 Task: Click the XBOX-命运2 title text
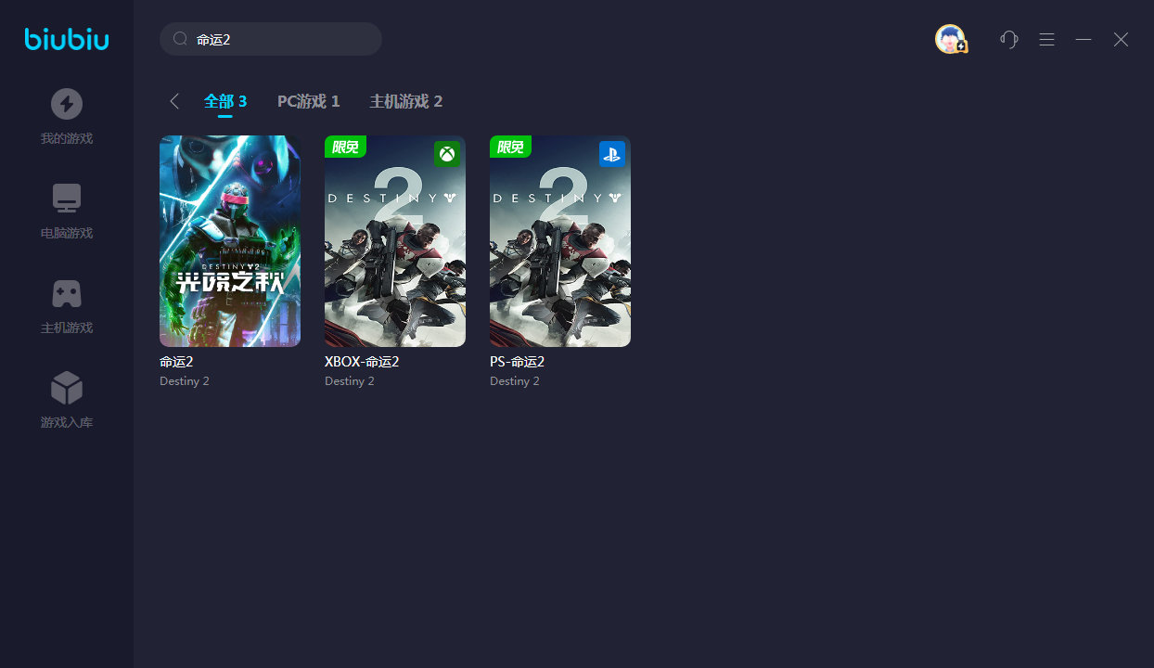pos(362,362)
